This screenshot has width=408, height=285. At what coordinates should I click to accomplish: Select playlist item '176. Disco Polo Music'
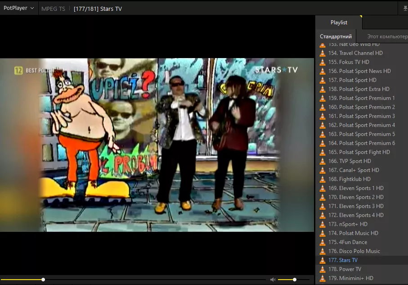pyautogui.click(x=362, y=251)
